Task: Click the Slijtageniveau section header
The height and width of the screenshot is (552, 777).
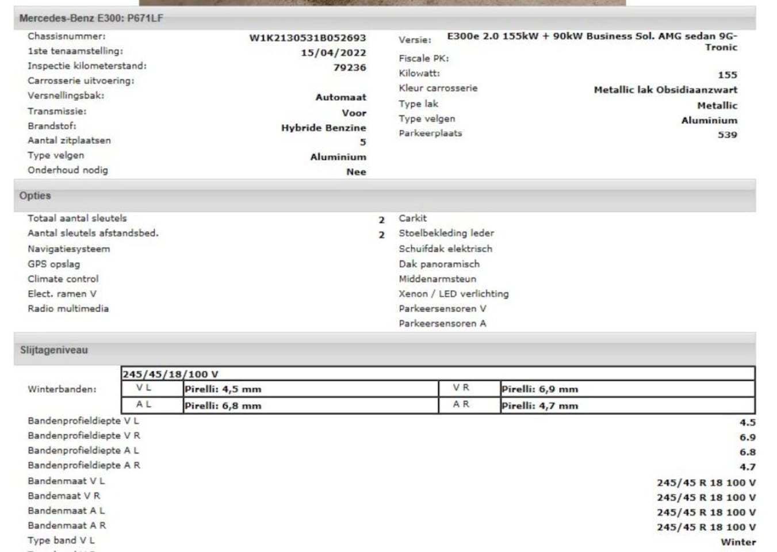Action: pyautogui.click(x=384, y=350)
